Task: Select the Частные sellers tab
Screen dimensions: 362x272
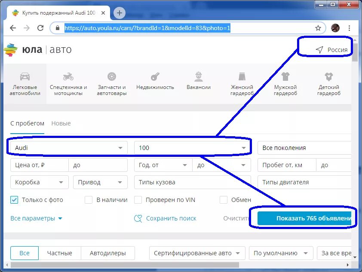Action: (60, 253)
